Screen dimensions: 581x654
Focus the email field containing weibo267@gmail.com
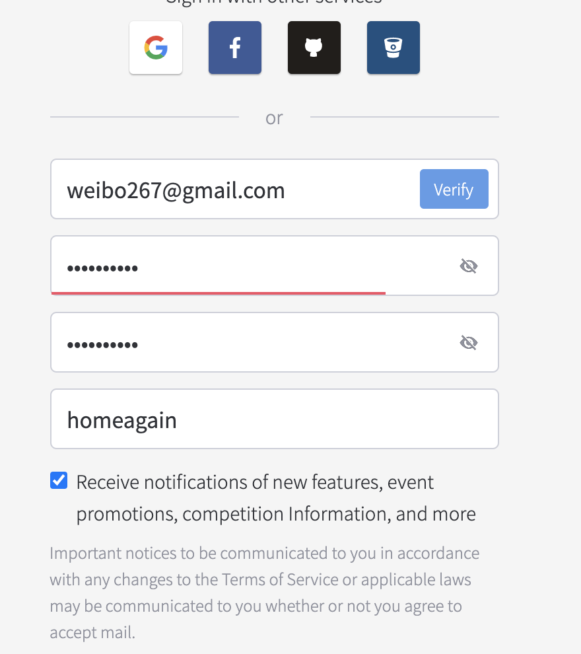[x=231, y=190]
